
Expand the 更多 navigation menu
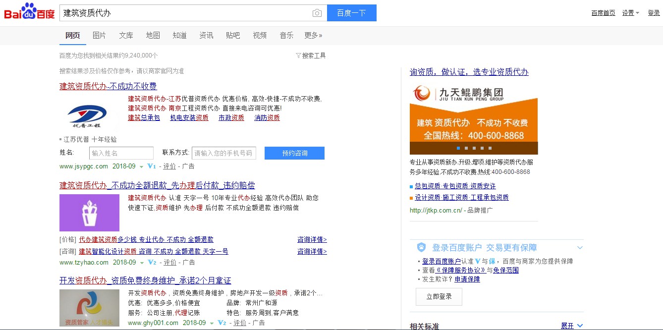[x=313, y=36]
